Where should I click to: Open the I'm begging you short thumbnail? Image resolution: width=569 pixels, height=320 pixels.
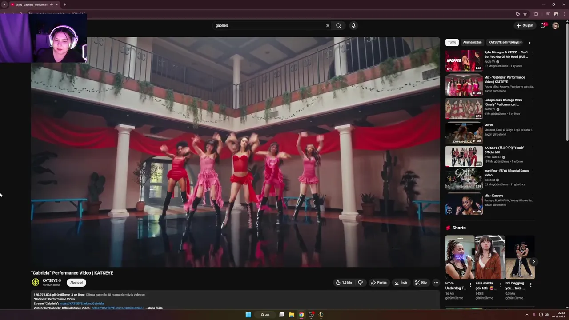(520, 257)
